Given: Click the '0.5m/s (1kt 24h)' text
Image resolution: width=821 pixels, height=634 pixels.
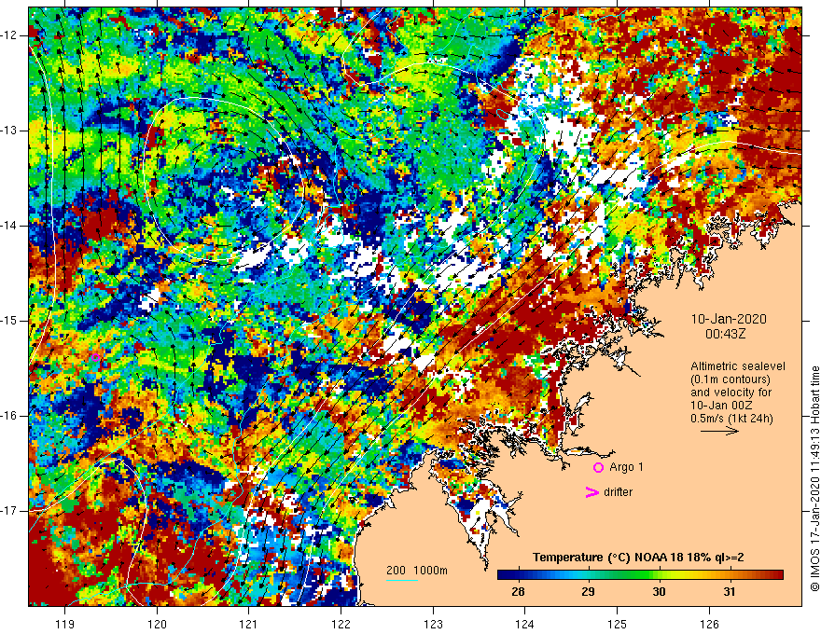Looking at the screenshot, I should click(x=731, y=419).
